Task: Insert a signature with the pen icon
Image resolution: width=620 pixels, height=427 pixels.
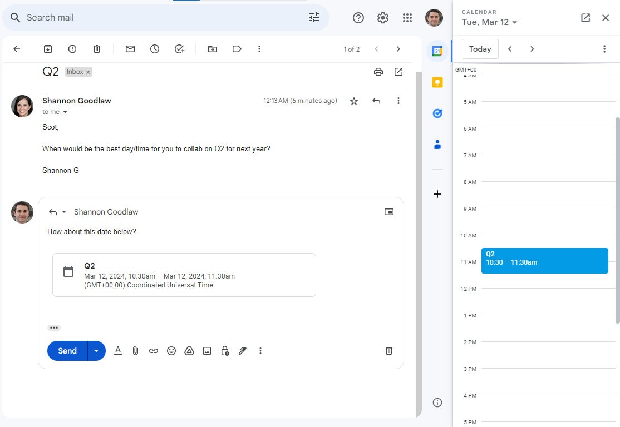Action: click(x=243, y=351)
